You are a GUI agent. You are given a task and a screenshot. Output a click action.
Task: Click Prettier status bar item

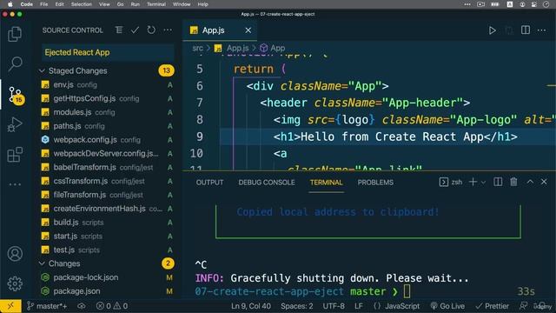coord(493,306)
